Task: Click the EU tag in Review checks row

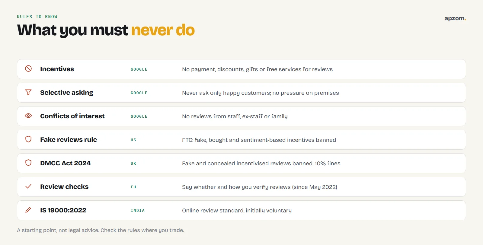Action: (x=133, y=187)
